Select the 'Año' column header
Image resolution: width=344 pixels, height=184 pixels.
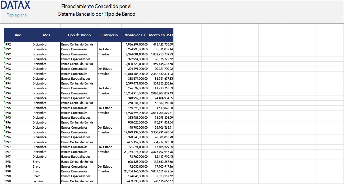pos(18,35)
